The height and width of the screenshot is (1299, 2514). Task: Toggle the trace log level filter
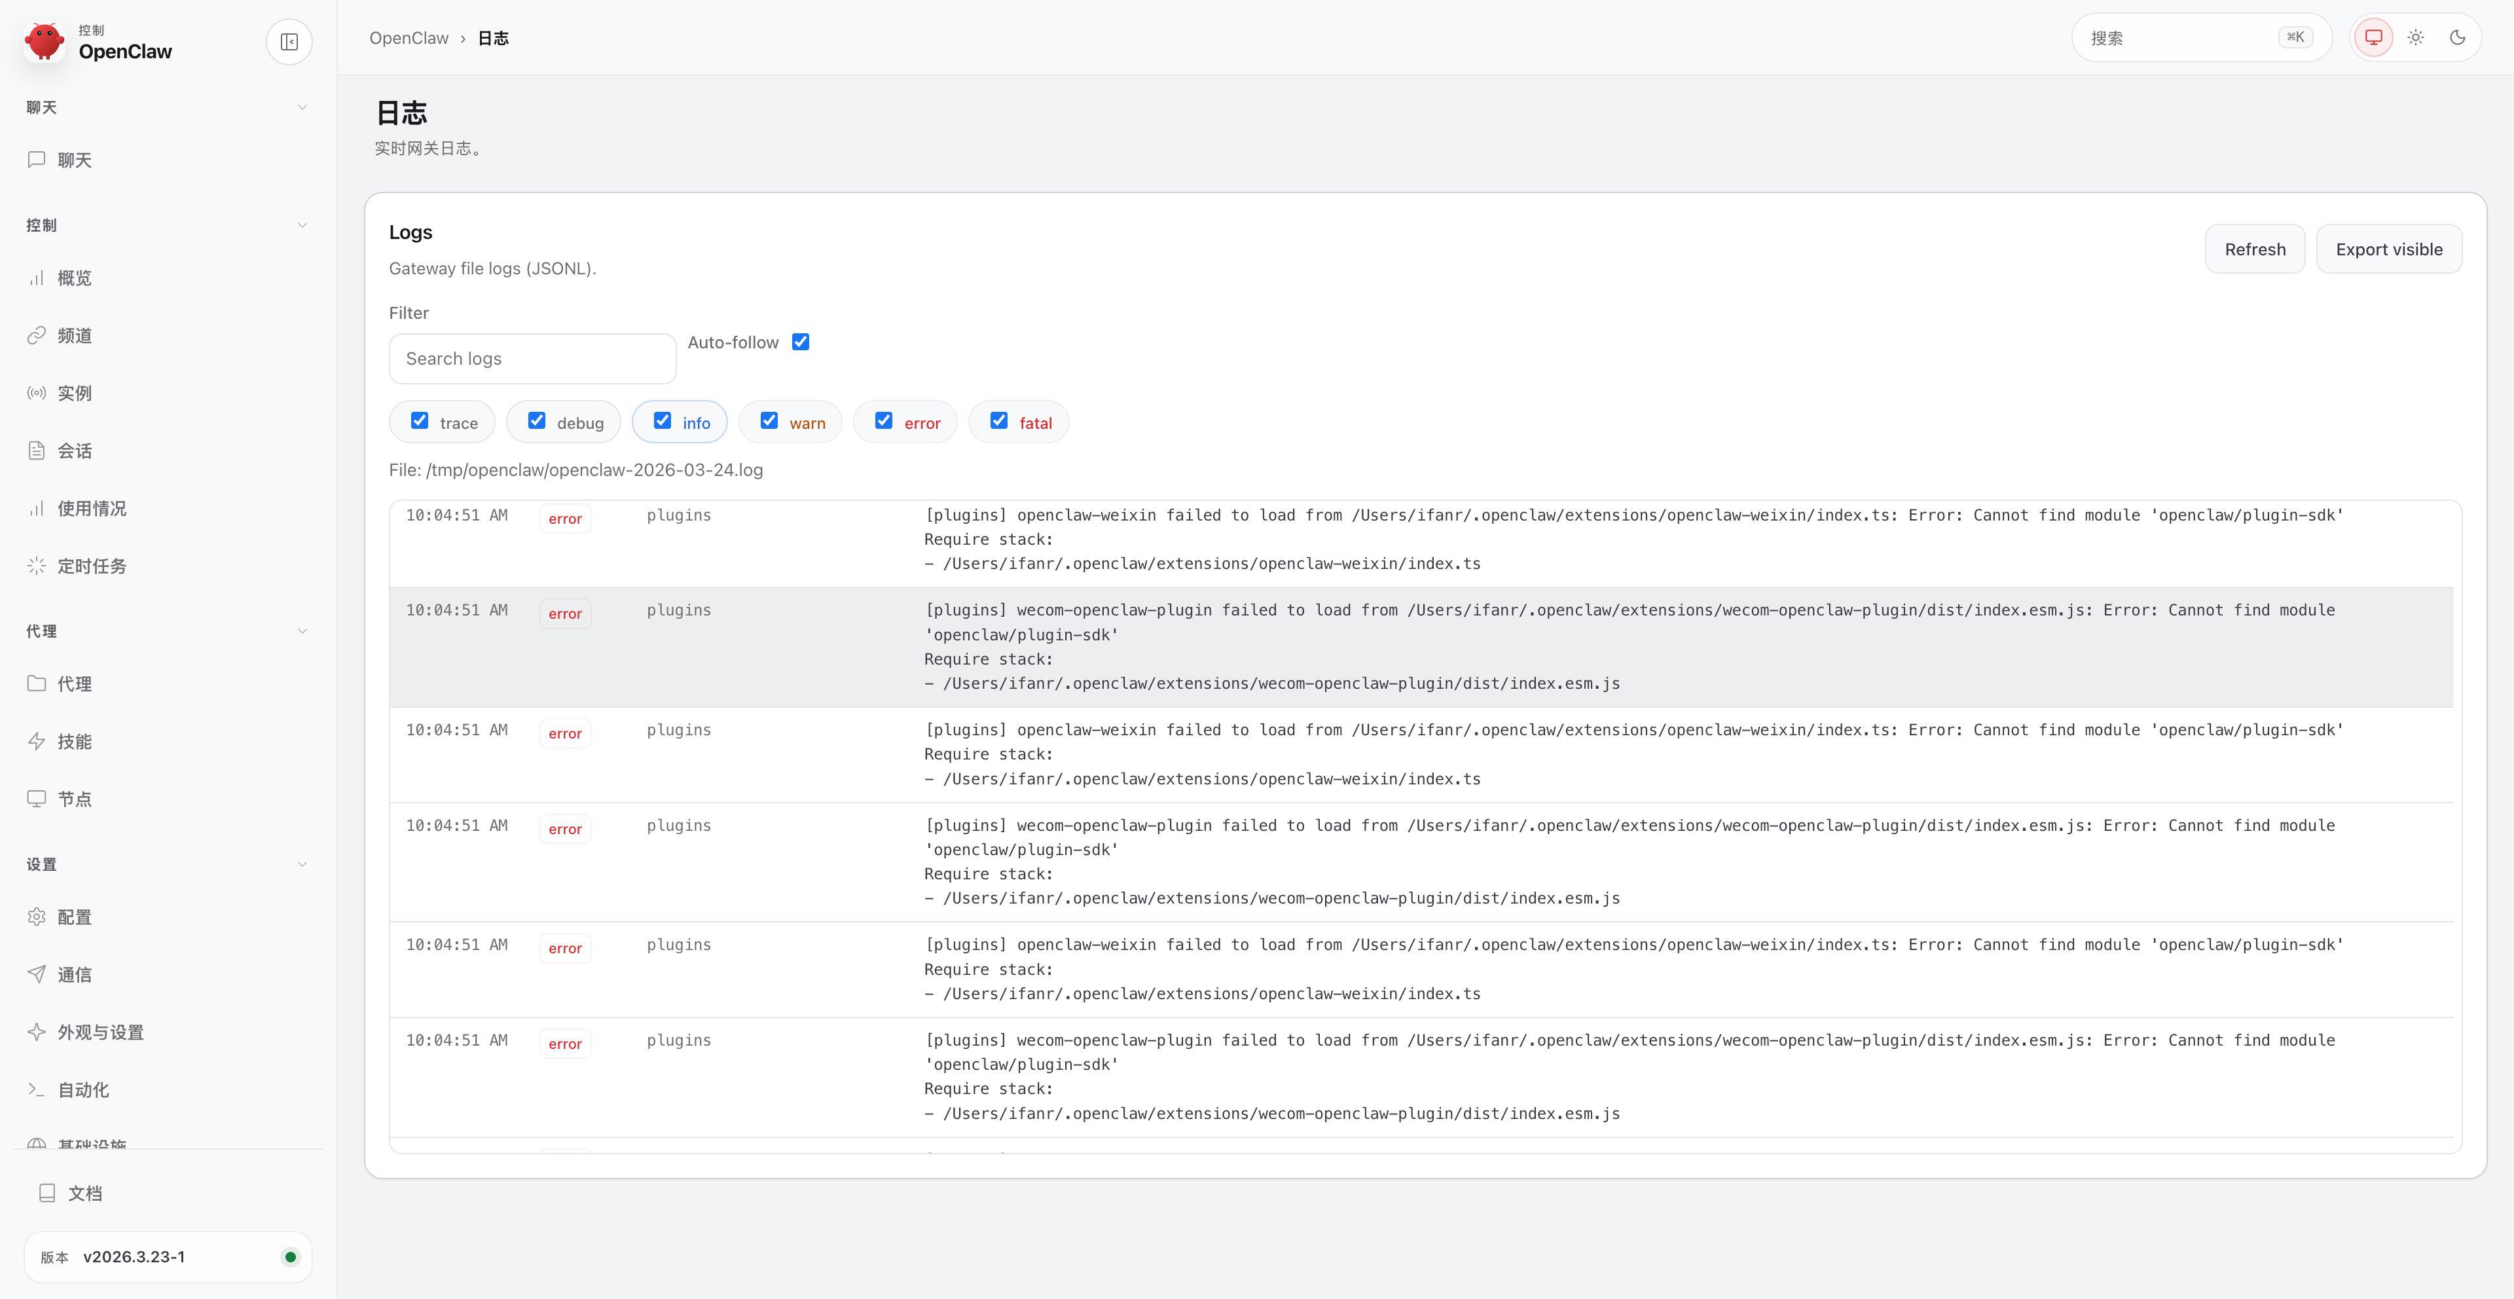click(420, 420)
